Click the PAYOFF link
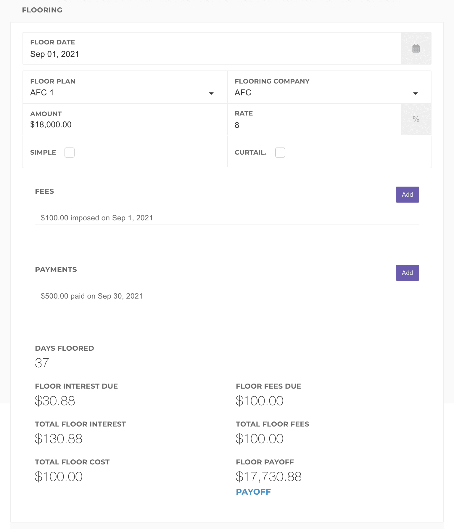The width and height of the screenshot is (454, 529). (253, 492)
